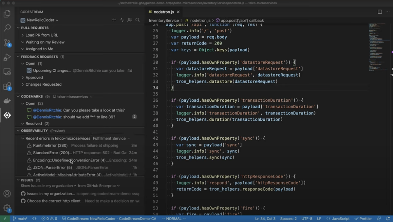
Task: Click the JSON::ParserError (5) error row
Action: [81, 167]
